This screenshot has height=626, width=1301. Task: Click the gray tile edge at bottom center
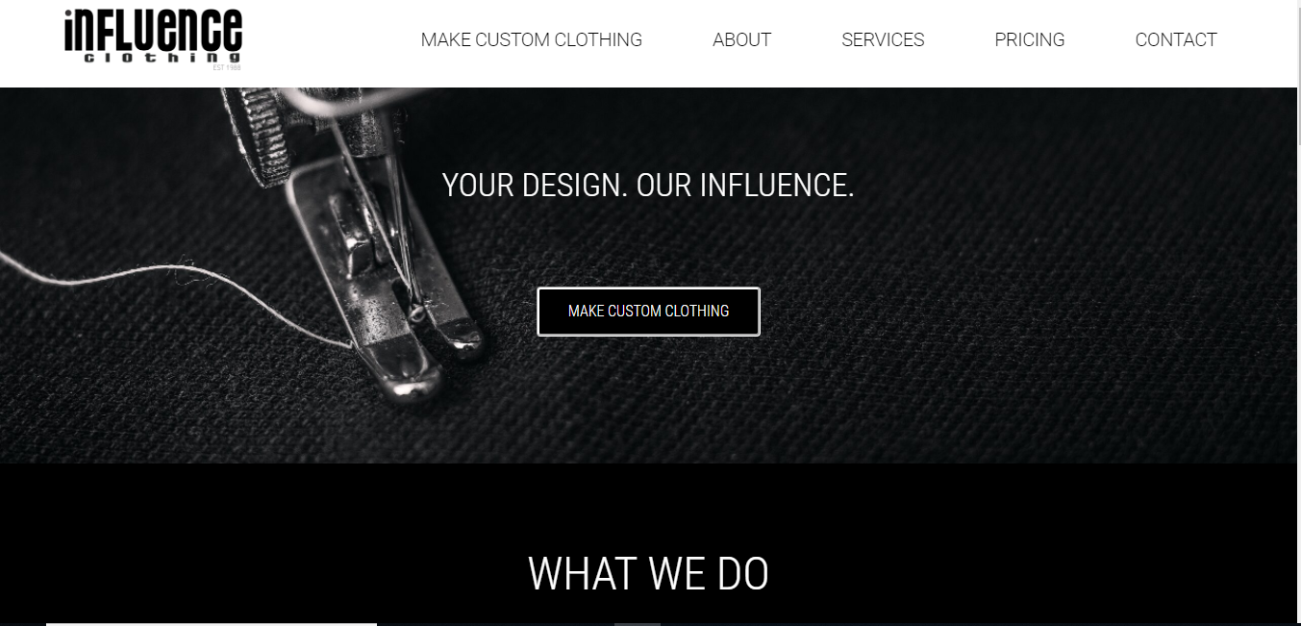coord(638,624)
